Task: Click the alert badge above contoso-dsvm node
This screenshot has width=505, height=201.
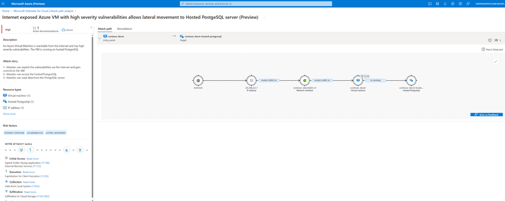Action: (x=362, y=76)
